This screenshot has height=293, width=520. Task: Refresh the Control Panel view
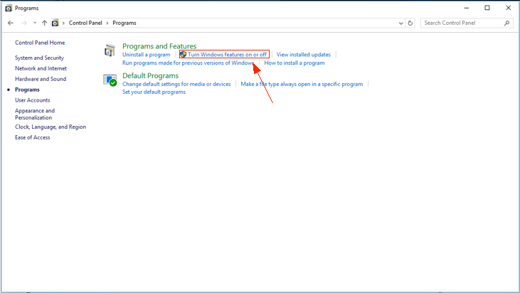(x=410, y=23)
